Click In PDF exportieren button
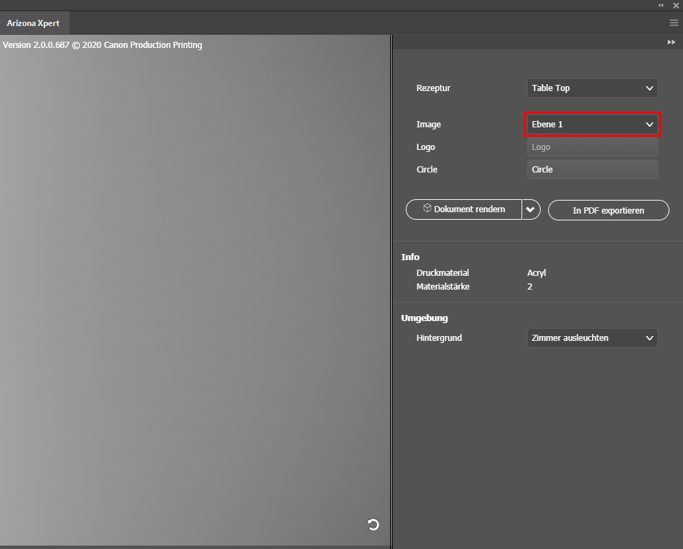The width and height of the screenshot is (683, 549). click(x=608, y=210)
